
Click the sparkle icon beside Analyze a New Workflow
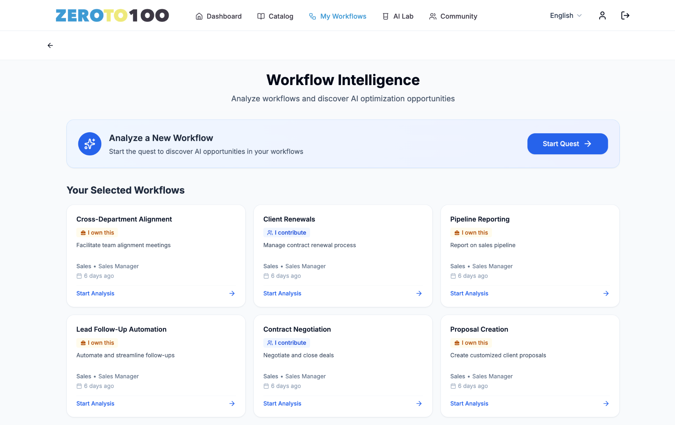89,144
